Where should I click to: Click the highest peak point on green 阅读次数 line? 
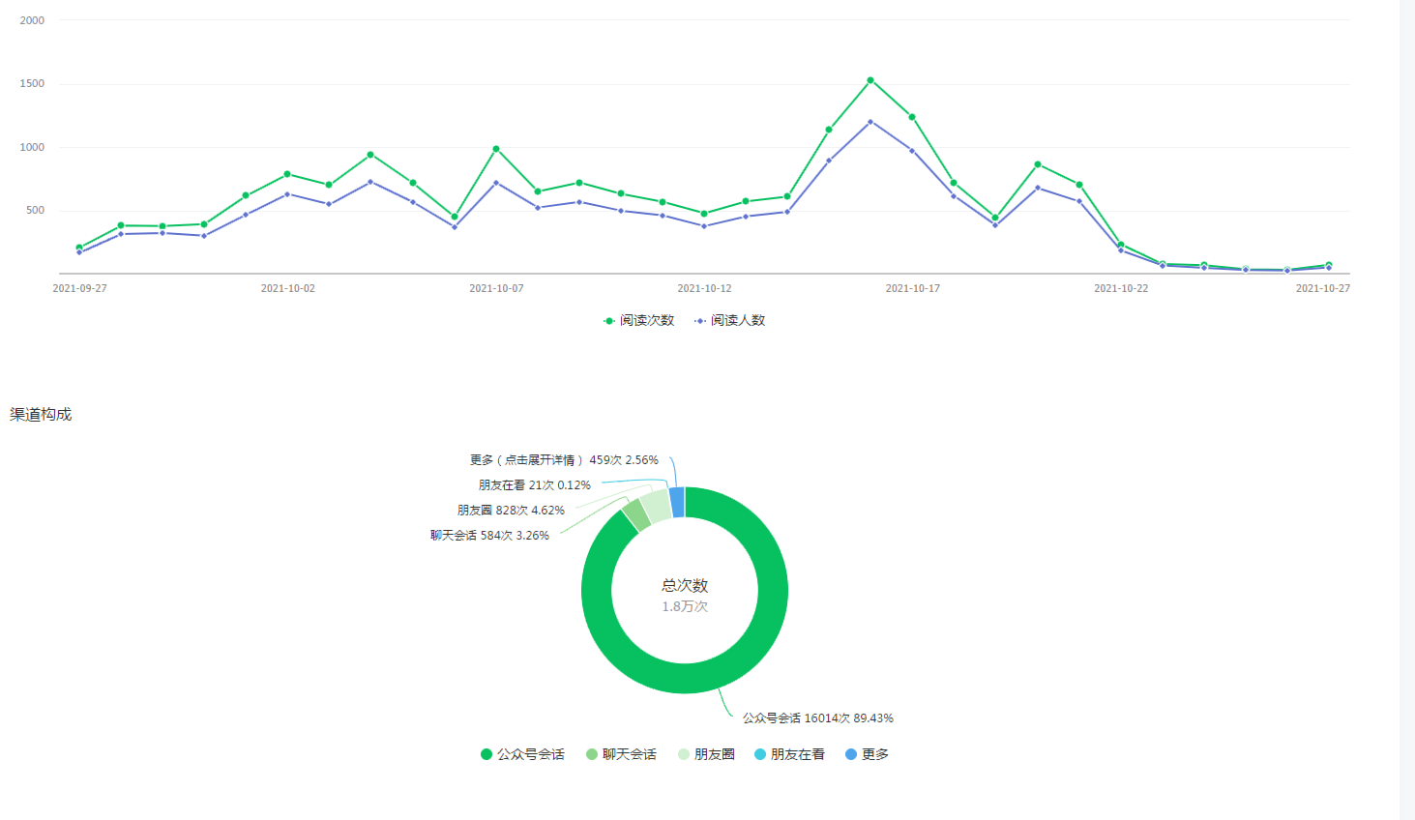point(870,80)
